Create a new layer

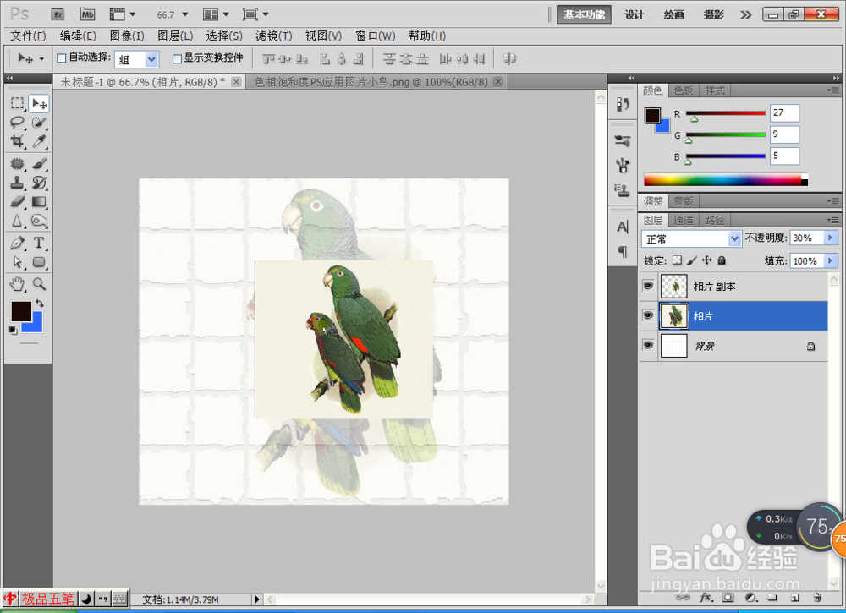coord(794,598)
